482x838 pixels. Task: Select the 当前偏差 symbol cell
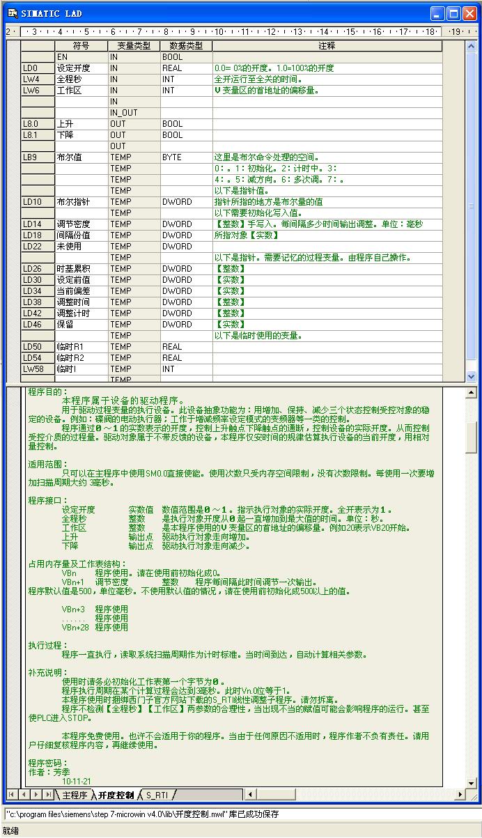(81, 291)
